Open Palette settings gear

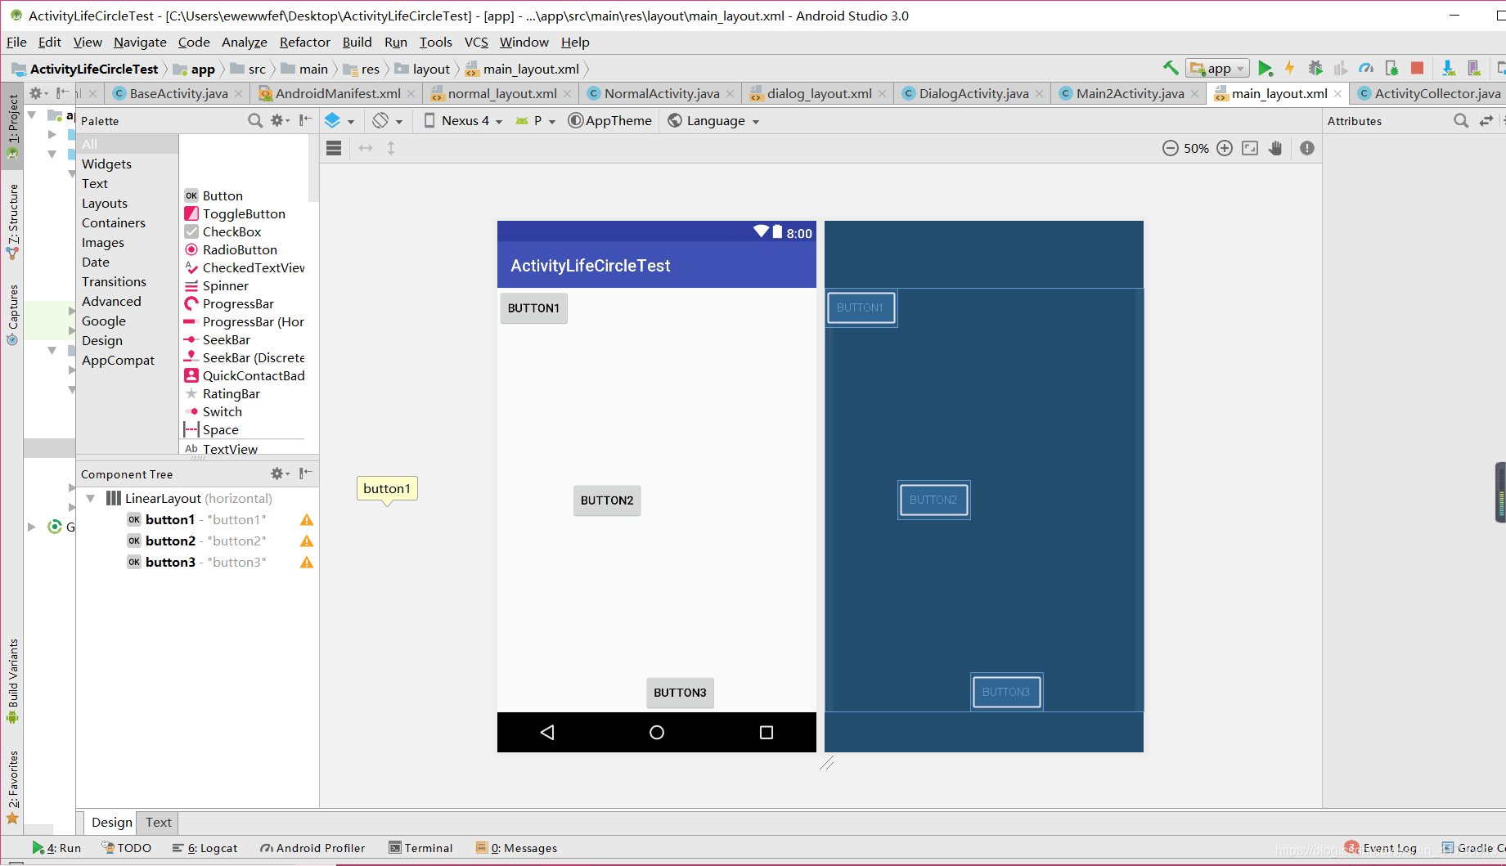[279, 121]
